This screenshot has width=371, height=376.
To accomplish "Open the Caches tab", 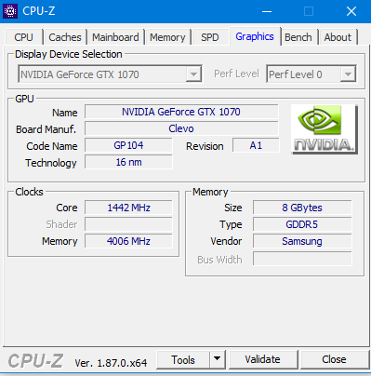I will point(65,37).
